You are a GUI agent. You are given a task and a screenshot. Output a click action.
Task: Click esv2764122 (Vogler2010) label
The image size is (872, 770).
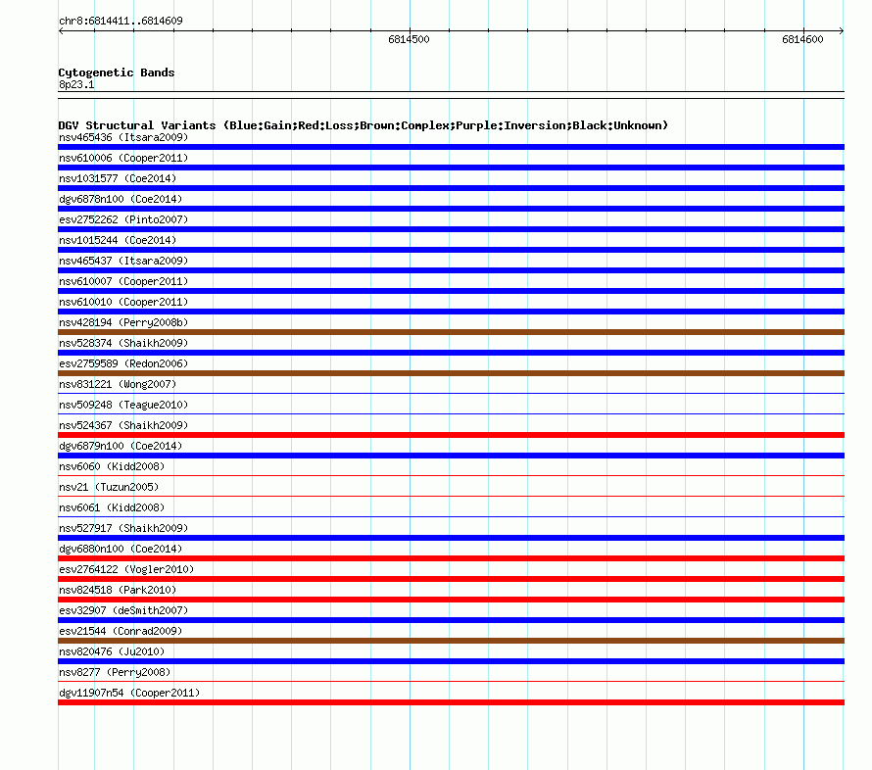pyautogui.click(x=126, y=569)
